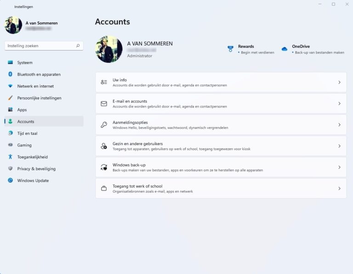Click the large profile picture in header
353x274 pixels.
[108, 49]
